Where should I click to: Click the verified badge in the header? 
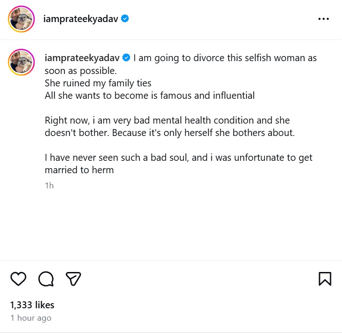125,19
